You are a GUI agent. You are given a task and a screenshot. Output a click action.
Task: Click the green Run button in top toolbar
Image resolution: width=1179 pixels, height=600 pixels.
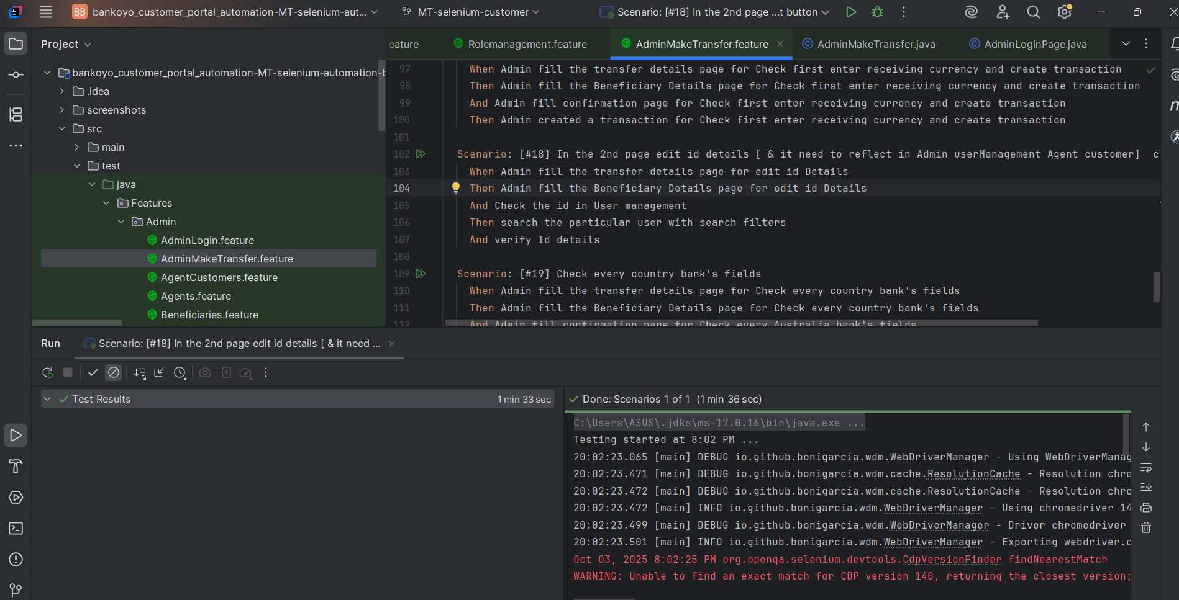pos(851,12)
